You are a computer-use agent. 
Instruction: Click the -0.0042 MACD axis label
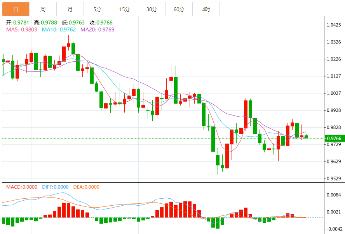click(335, 229)
